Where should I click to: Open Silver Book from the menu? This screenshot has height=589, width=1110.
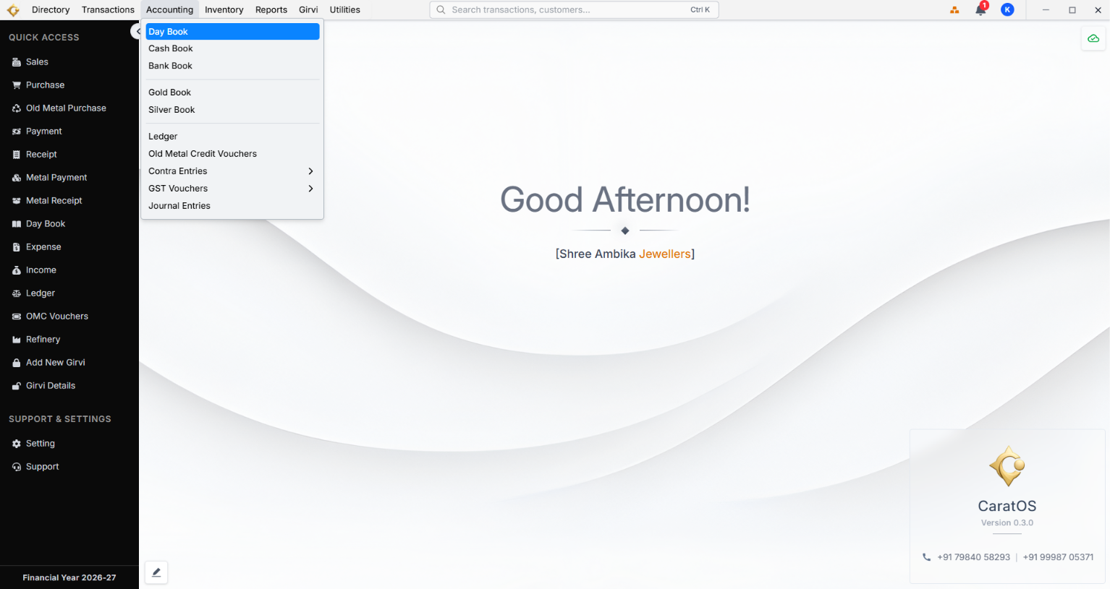tap(232, 110)
